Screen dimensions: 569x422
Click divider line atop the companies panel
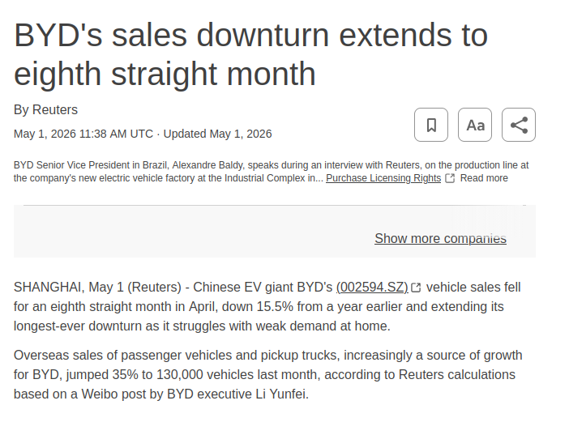tap(275, 205)
